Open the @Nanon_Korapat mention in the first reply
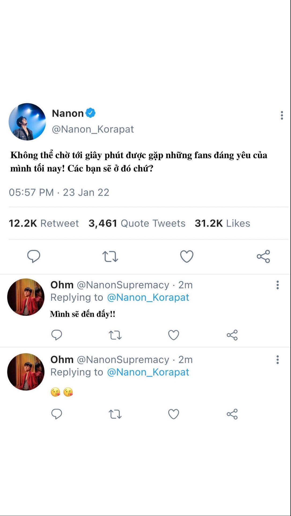The width and height of the screenshot is (291, 516). tap(148, 298)
